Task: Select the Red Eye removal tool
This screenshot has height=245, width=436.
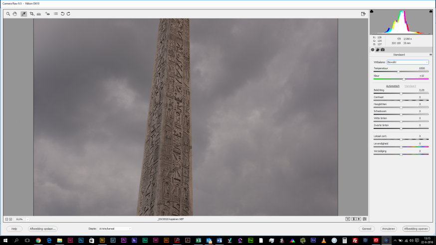Action: tap(47, 14)
